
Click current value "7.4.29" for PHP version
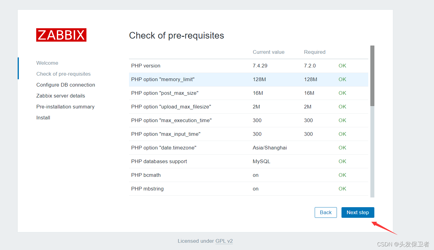[x=260, y=66]
